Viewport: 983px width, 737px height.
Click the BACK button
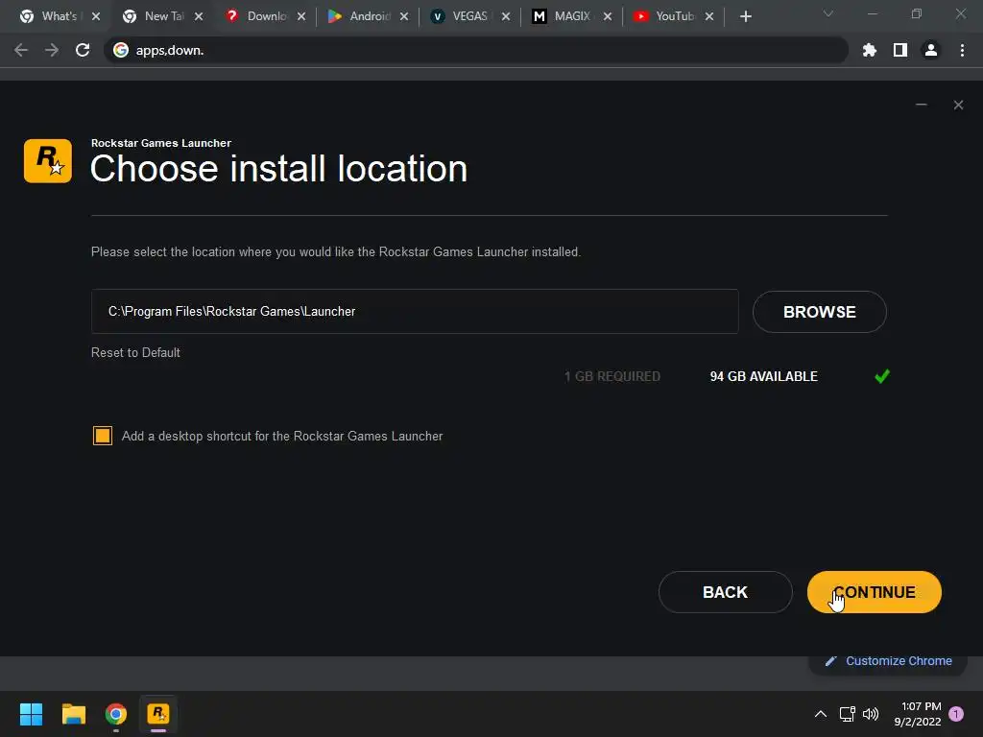click(726, 591)
